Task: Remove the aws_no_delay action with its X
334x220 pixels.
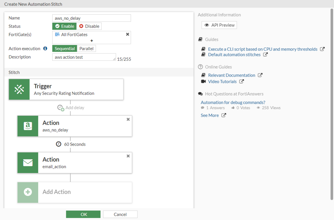Action: (x=128, y=119)
